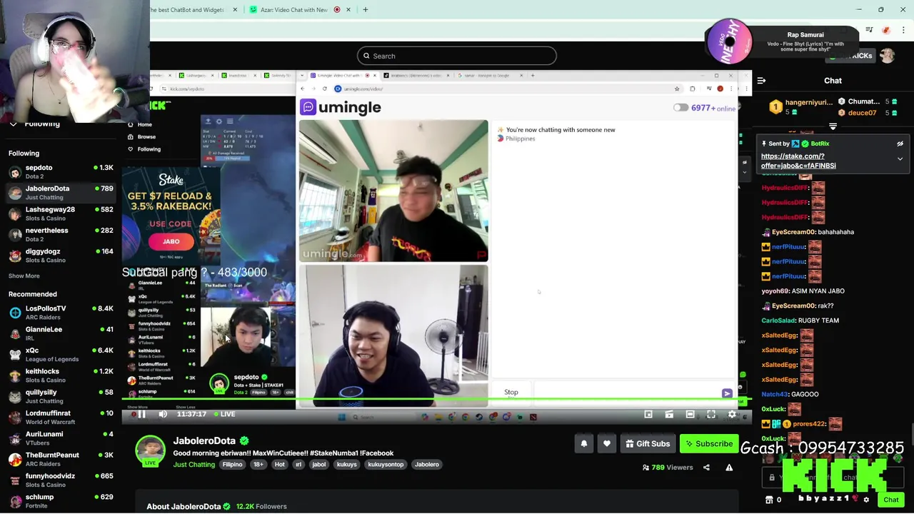
Task: Expand the pinned message chevron
Action: pos(900,159)
